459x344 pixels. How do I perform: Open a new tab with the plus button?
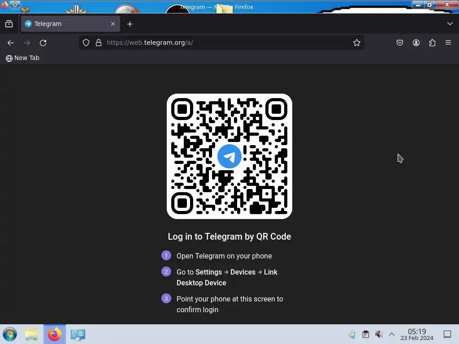(x=130, y=24)
